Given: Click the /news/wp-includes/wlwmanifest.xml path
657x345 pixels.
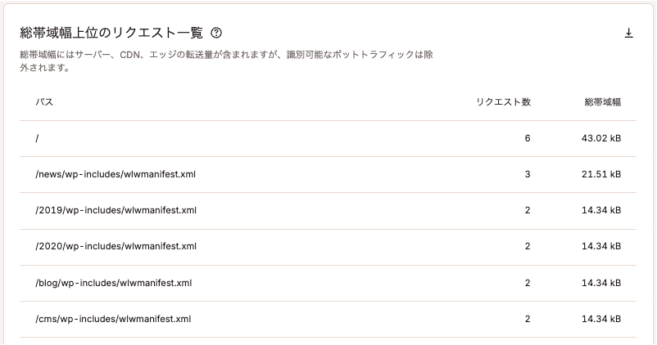Looking at the screenshot, I should (116, 174).
